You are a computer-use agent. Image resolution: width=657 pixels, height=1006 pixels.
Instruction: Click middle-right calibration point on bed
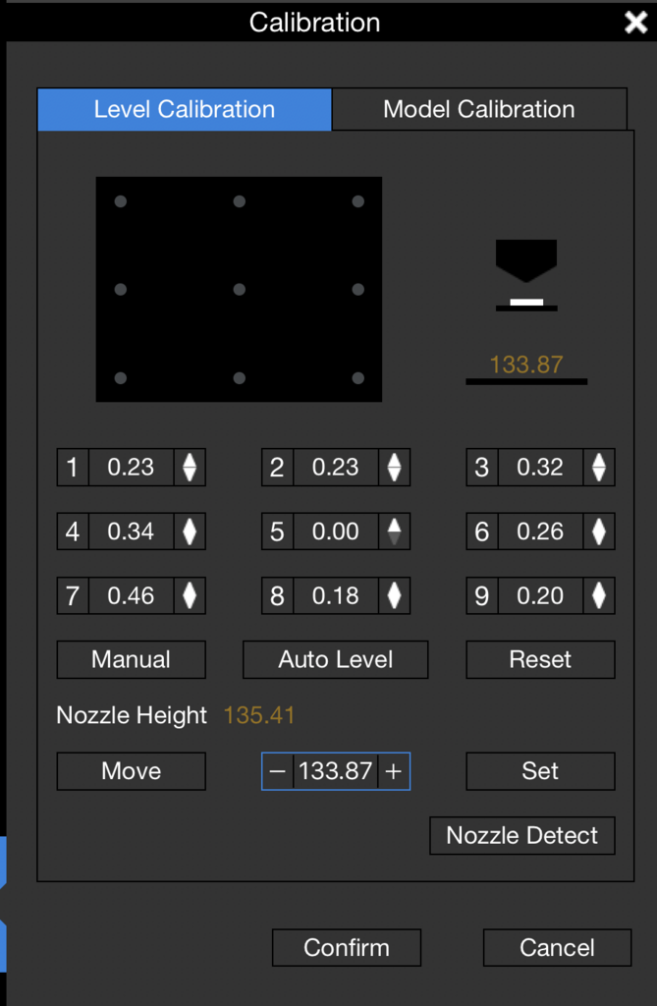pyautogui.click(x=358, y=290)
